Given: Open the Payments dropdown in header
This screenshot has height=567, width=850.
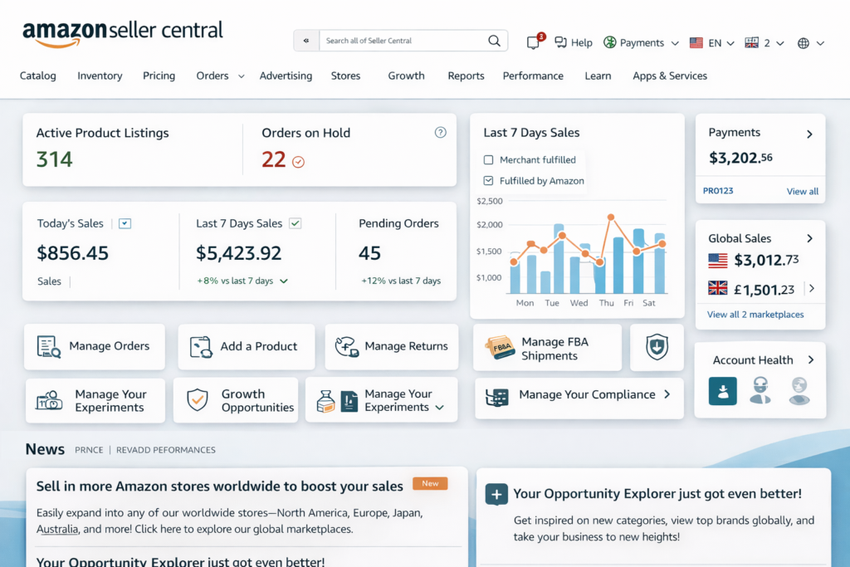Looking at the screenshot, I should pos(675,43).
